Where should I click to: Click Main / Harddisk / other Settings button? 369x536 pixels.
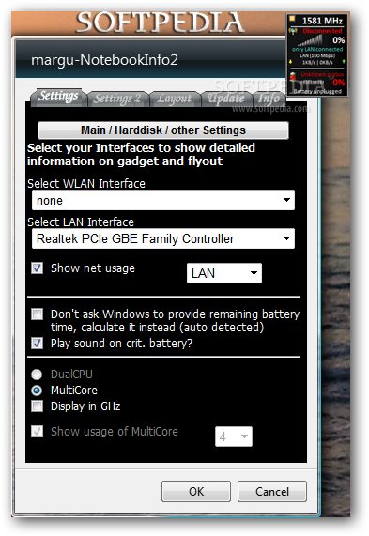(163, 130)
